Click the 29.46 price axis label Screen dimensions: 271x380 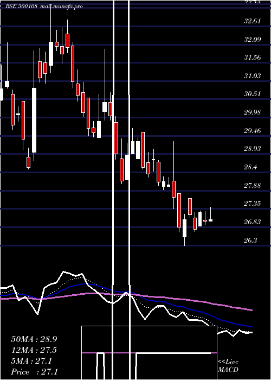click(253, 131)
